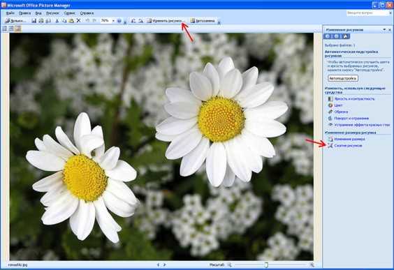Click the romashki.jpg file name

pyautogui.click(x=17, y=264)
